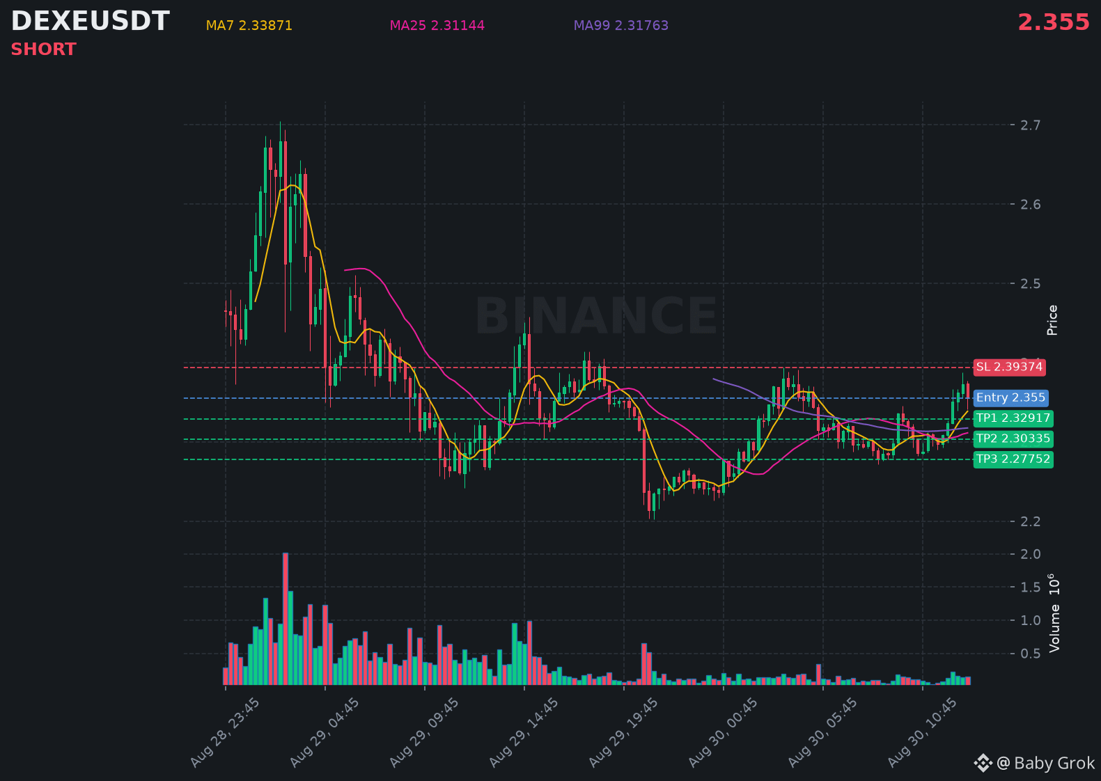
Task: Click the Aug 29, 19:45 time label
Action: pos(623,733)
